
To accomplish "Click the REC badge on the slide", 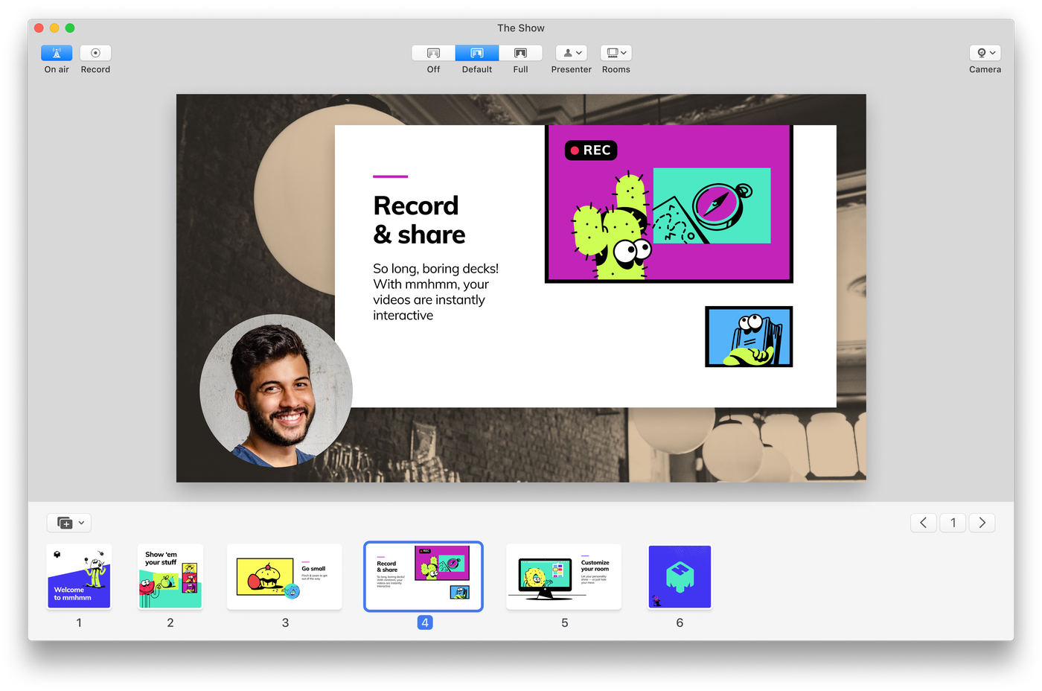I will 591,150.
